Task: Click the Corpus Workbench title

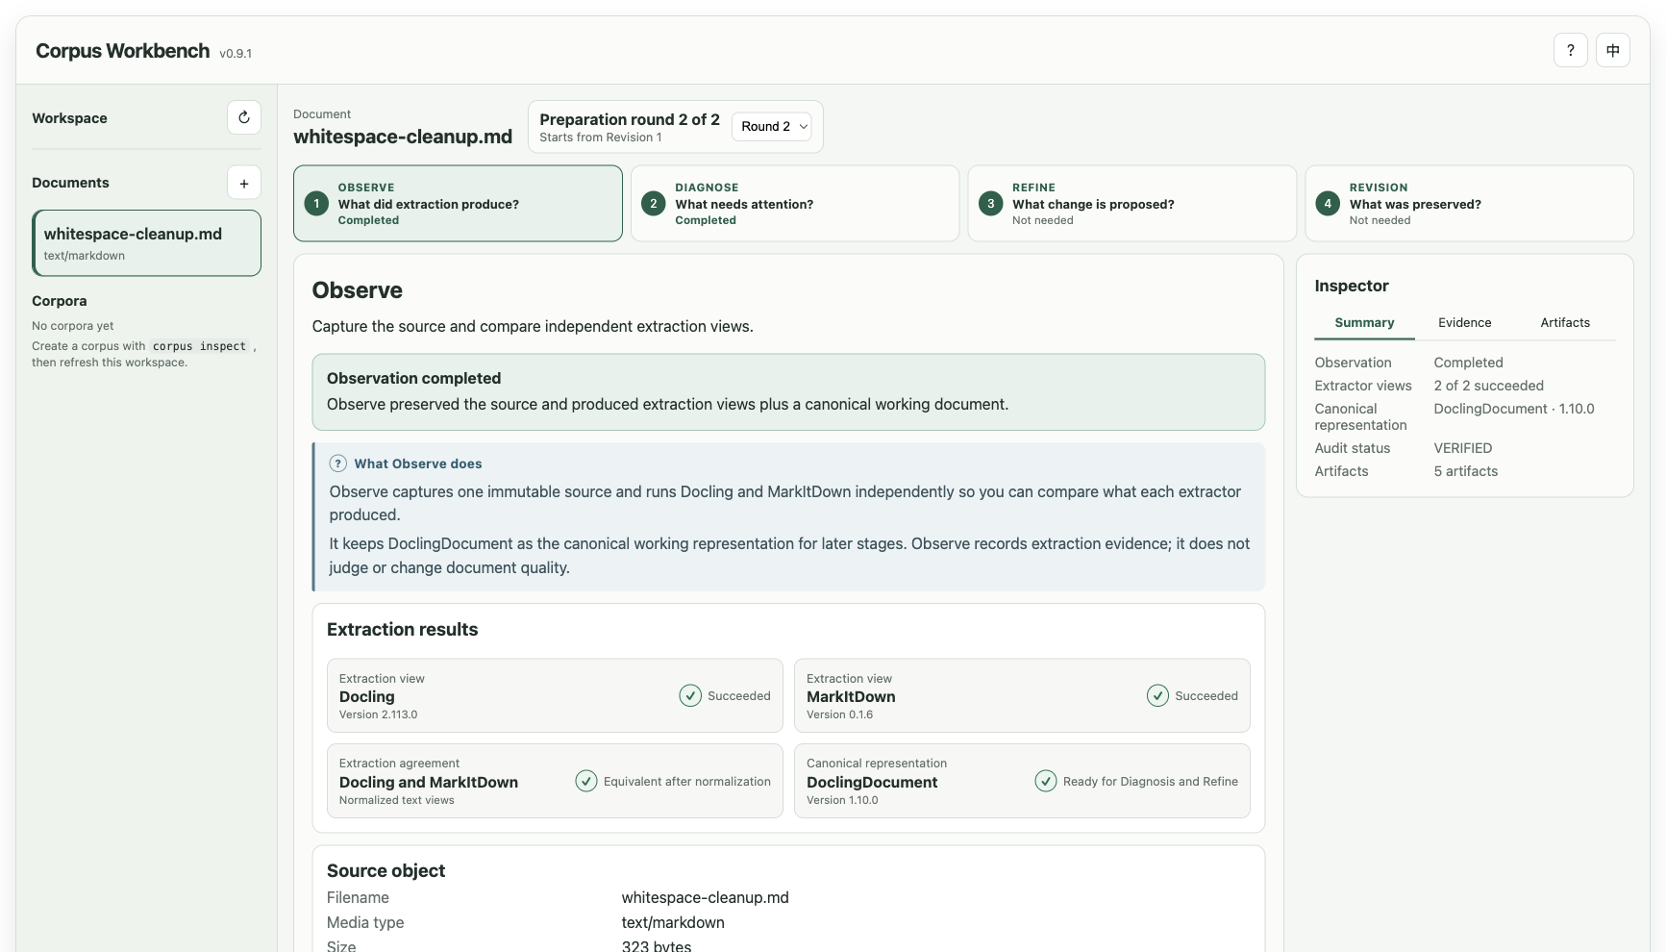Action: coord(123,51)
